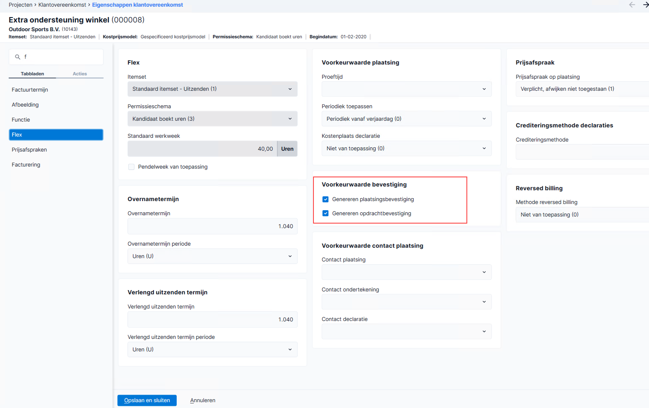Go forward with the right arrow icon

(646, 5)
